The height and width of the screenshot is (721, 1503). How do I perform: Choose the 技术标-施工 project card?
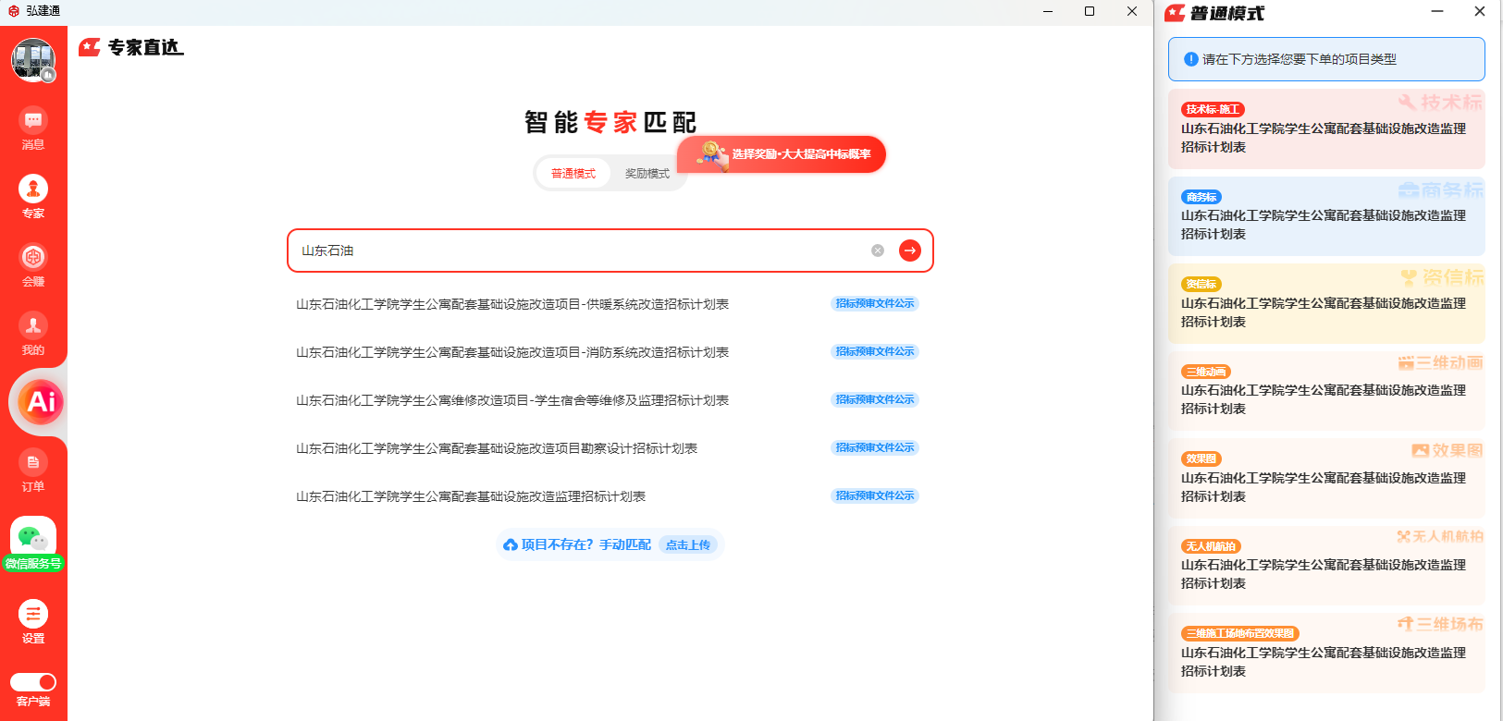[x=1326, y=128]
